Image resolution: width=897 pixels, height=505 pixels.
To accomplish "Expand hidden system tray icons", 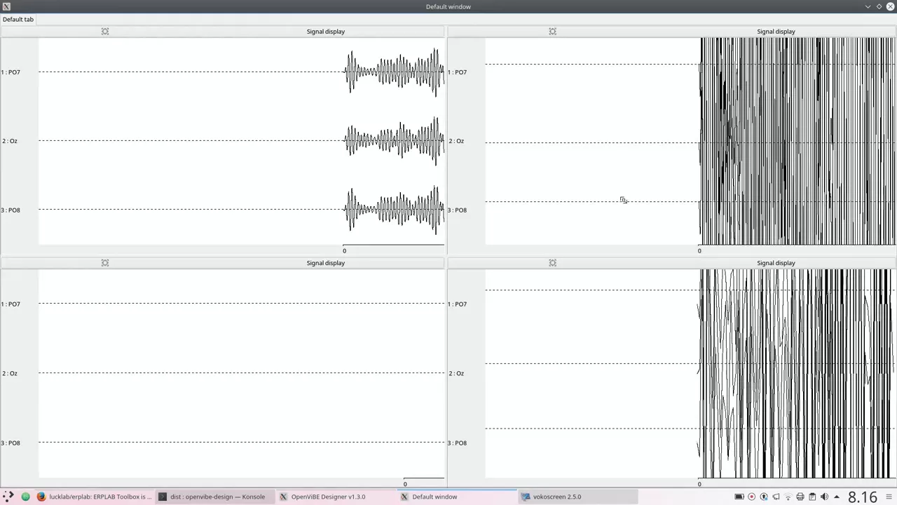I will (x=837, y=497).
